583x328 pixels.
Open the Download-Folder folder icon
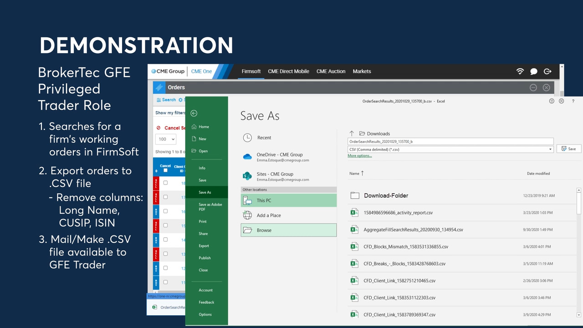coord(355,195)
